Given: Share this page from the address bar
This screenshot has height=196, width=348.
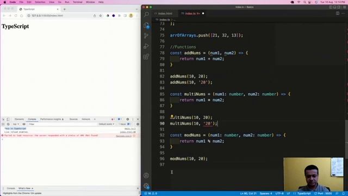Looking at the screenshot, I should (x=95, y=16).
